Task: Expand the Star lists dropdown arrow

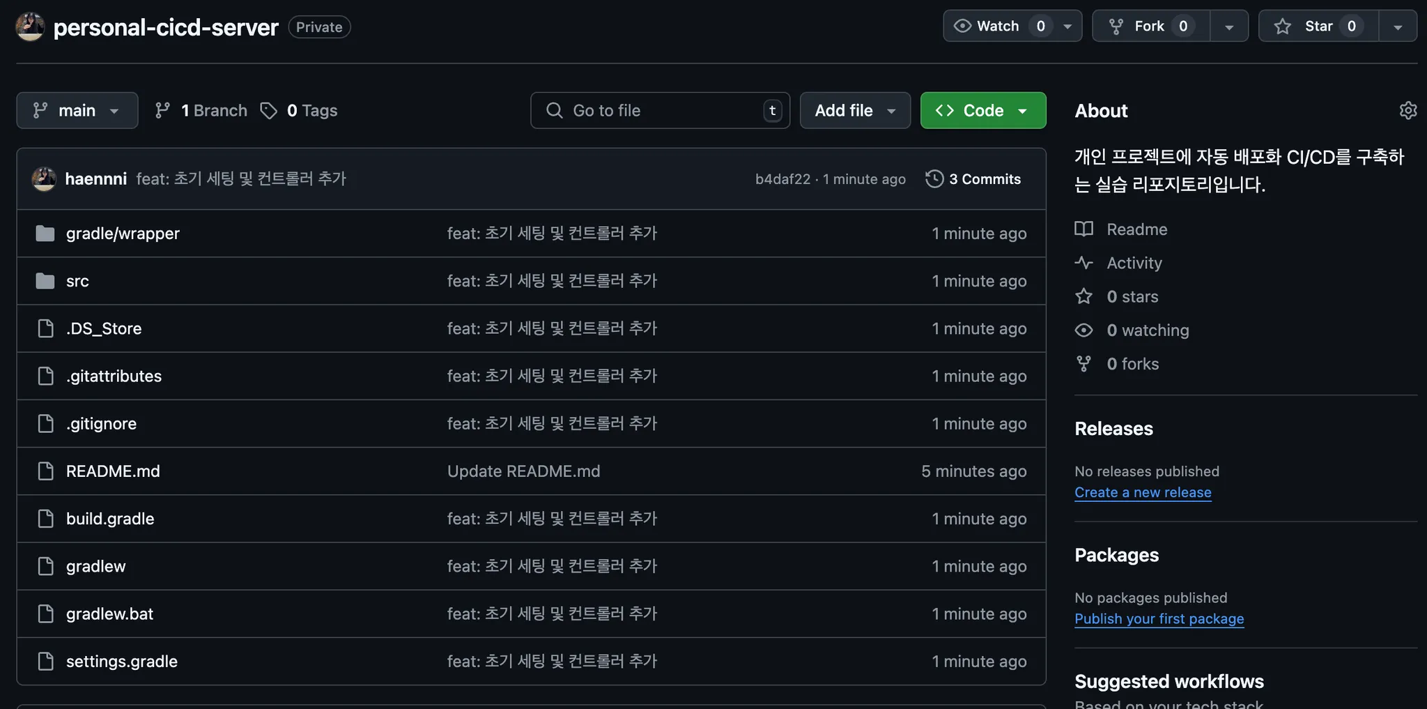Action: 1398,26
